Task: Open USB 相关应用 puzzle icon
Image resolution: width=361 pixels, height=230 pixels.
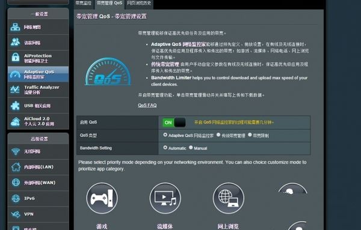Action: 15,106
